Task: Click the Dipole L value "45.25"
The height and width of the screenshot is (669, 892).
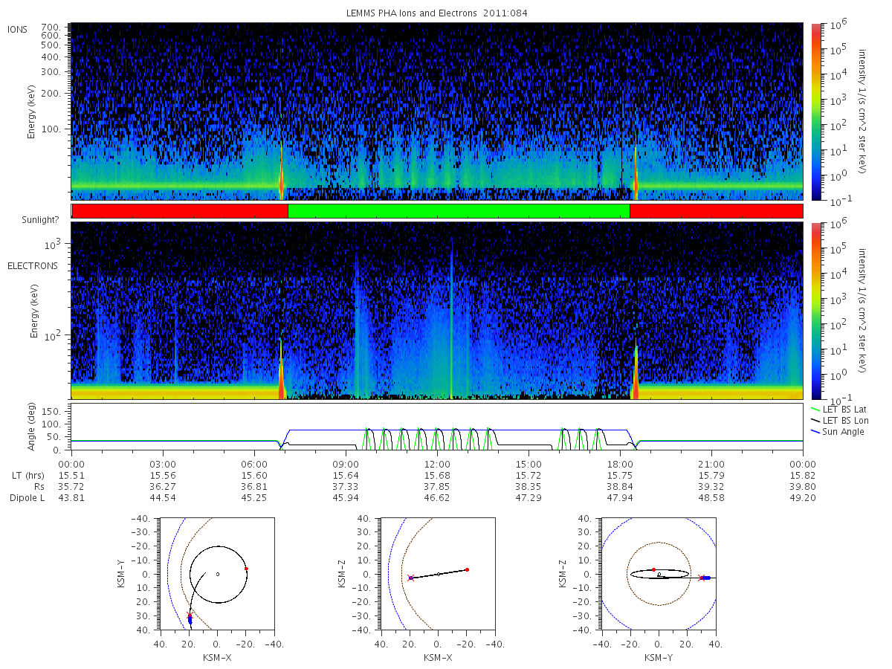Action: [x=254, y=498]
